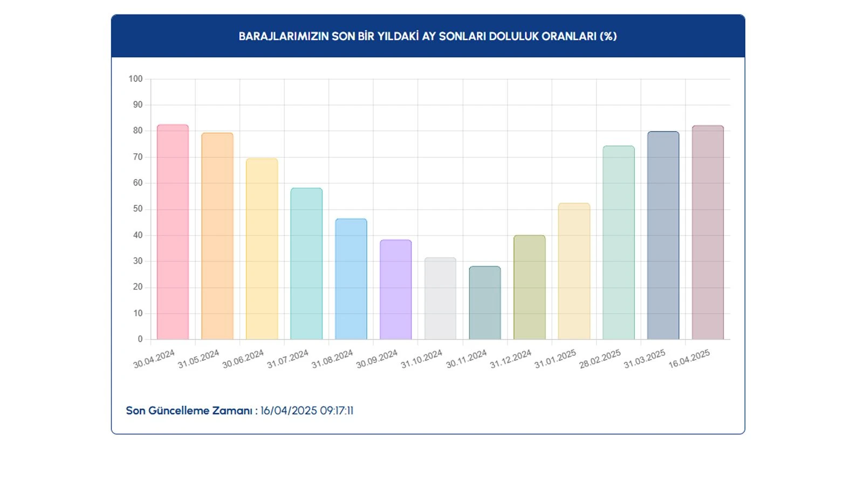Screen dimensions: 863x485
Task: Select the mauve bar for 16.04.2025
Action: click(708, 232)
